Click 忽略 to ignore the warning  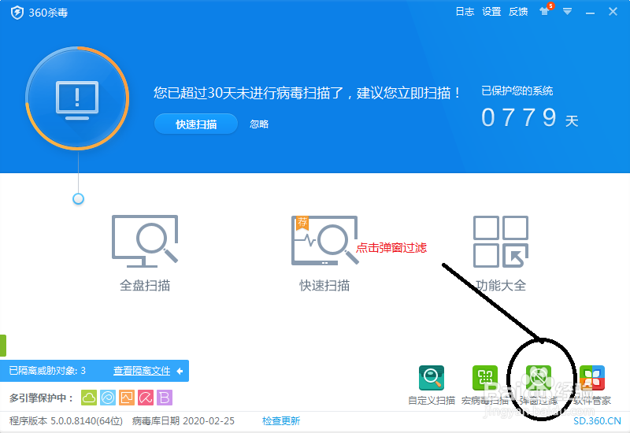tap(259, 124)
